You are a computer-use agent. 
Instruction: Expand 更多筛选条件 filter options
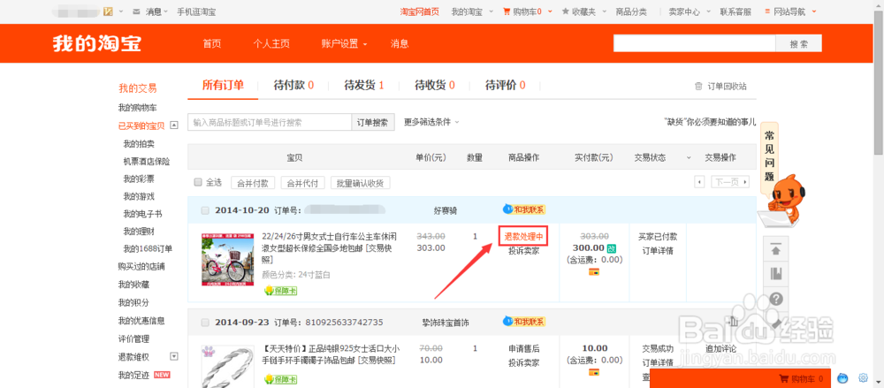(431, 122)
